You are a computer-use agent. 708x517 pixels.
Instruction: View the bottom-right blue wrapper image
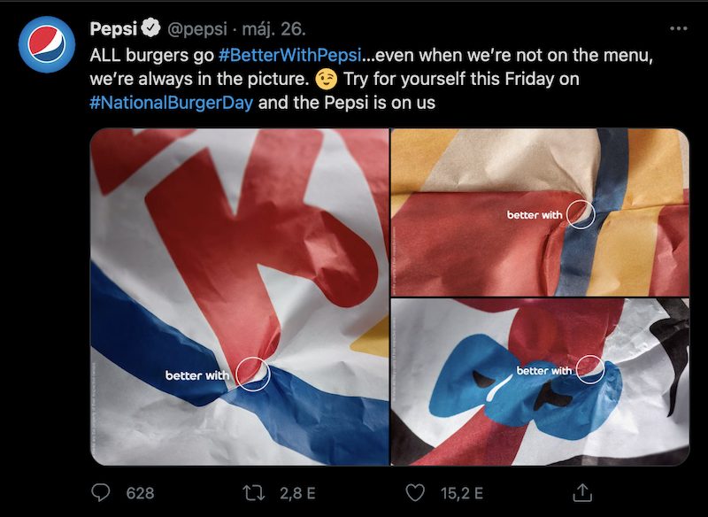[x=539, y=382]
